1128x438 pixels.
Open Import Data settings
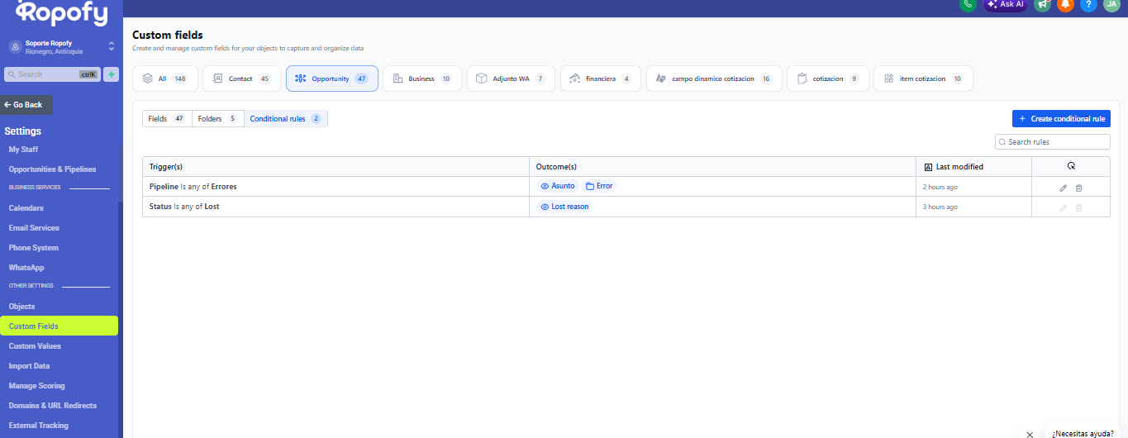[30, 366]
